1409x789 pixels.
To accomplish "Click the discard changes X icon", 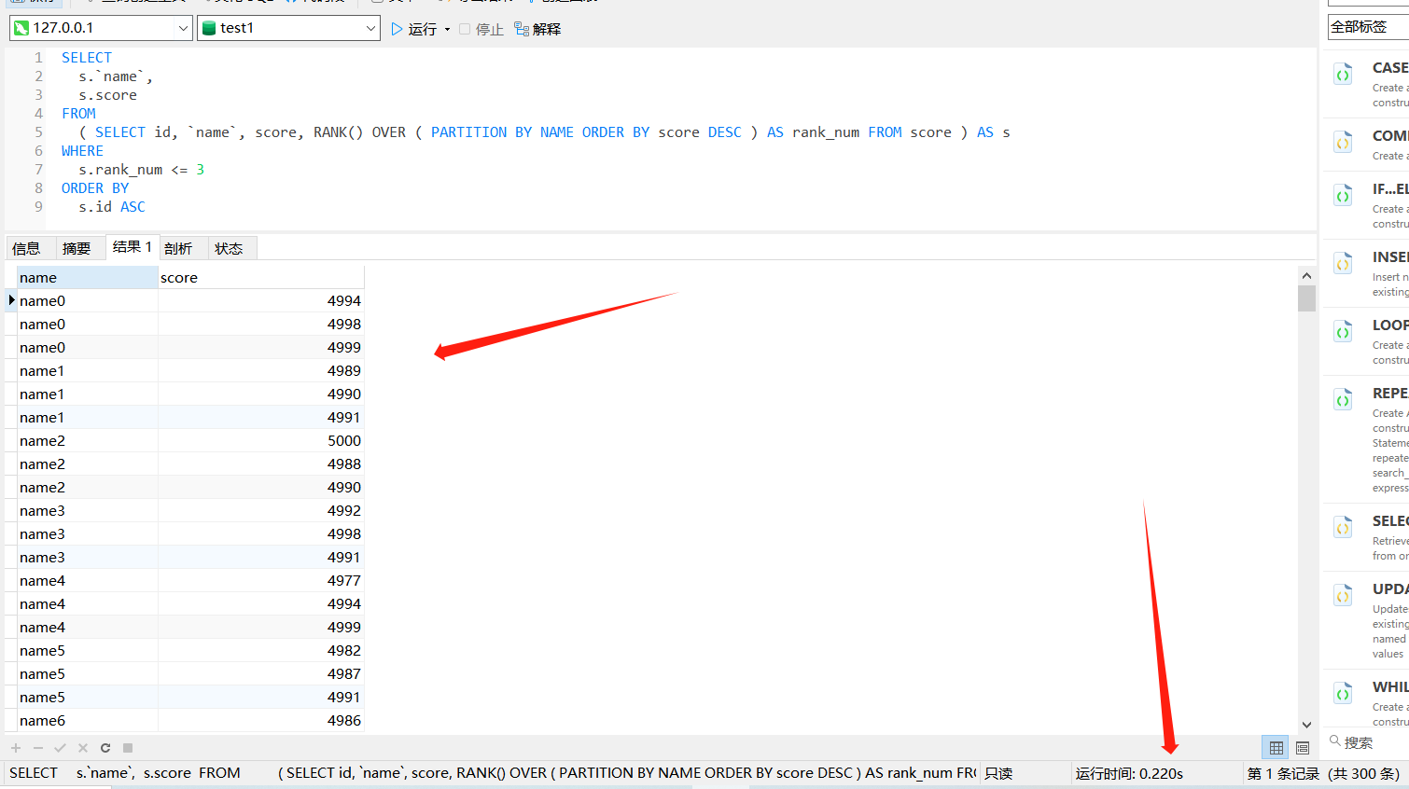I will click(x=83, y=748).
